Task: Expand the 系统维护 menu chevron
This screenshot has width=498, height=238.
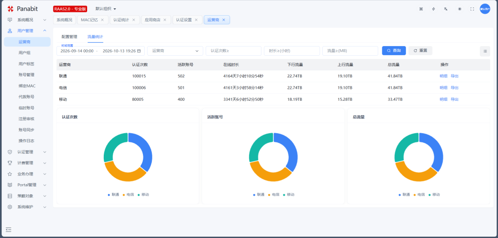Action: pyautogui.click(x=45, y=207)
